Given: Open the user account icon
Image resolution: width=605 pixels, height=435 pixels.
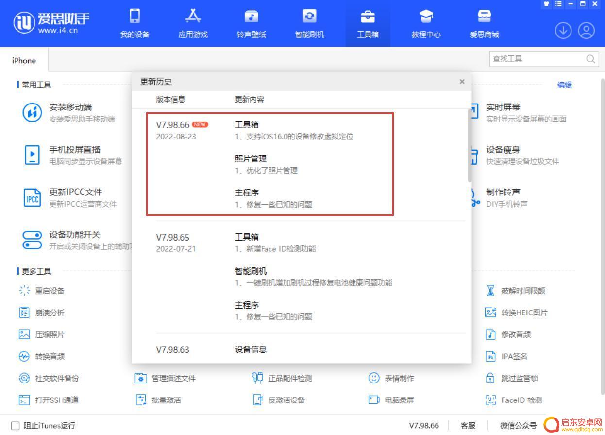Looking at the screenshot, I should coord(587,31).
